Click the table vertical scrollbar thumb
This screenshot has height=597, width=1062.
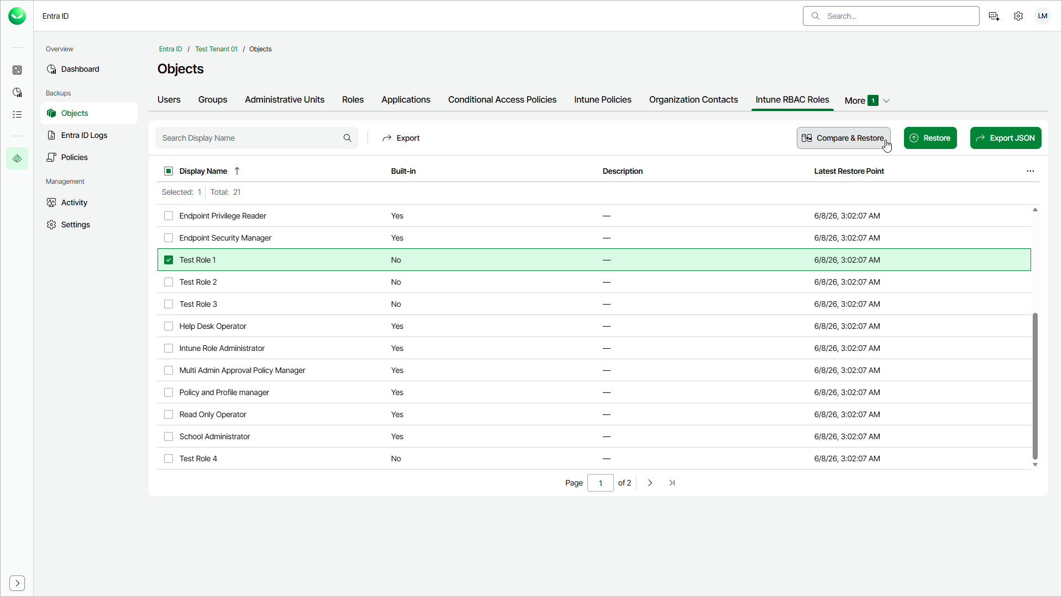1035,386
